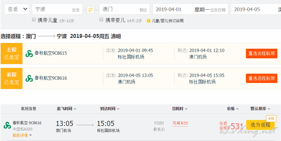Click the 航班信息 column header

(29, 109)
